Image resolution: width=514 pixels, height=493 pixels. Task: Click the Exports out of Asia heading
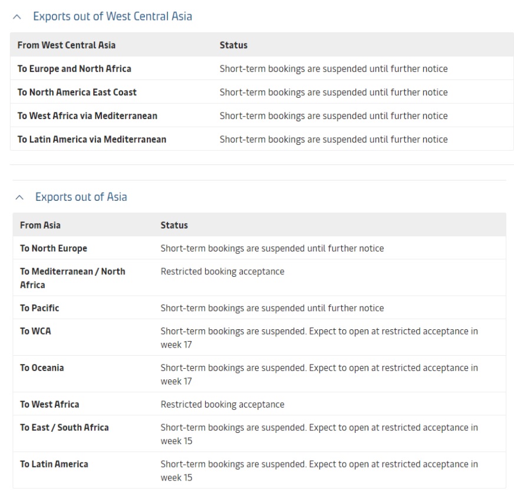(x=81, y=197)
